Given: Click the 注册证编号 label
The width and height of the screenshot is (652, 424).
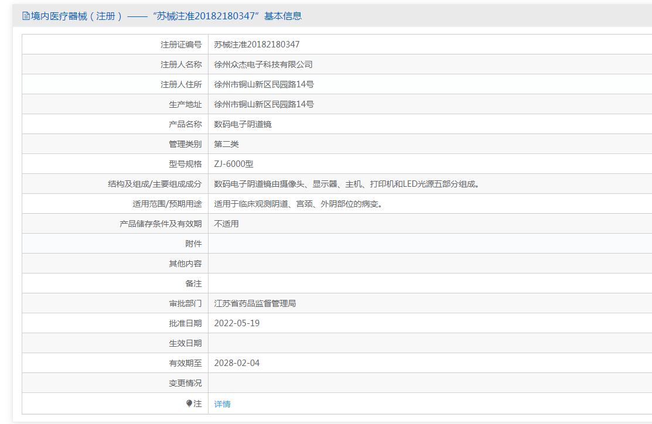Looking at the screenshot, I should pyautogui.click(x=181, y=45).
